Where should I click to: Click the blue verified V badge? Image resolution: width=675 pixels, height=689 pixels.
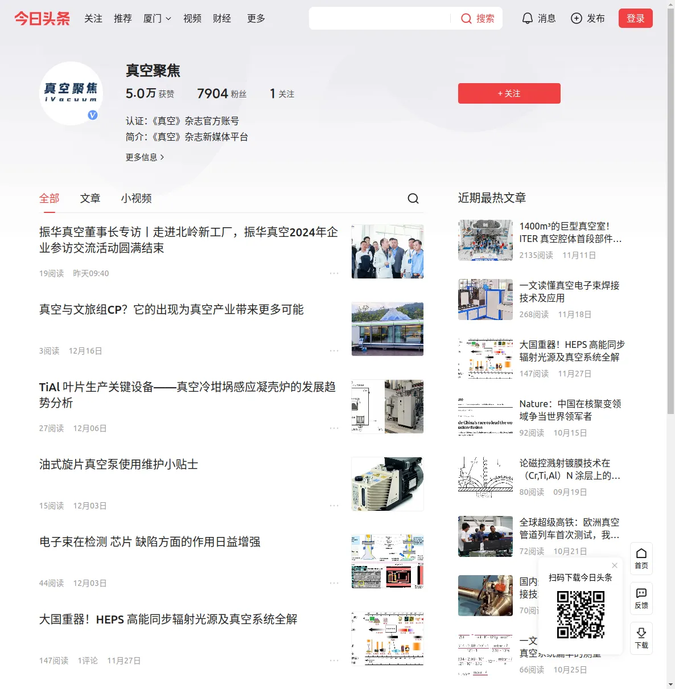click(x=93, y=115)
